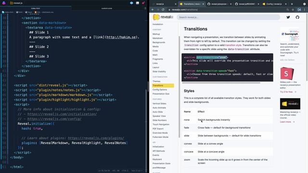This screenshot has width=308, height=173.
Task: Open the Twitter icon link
Action: 288,17
